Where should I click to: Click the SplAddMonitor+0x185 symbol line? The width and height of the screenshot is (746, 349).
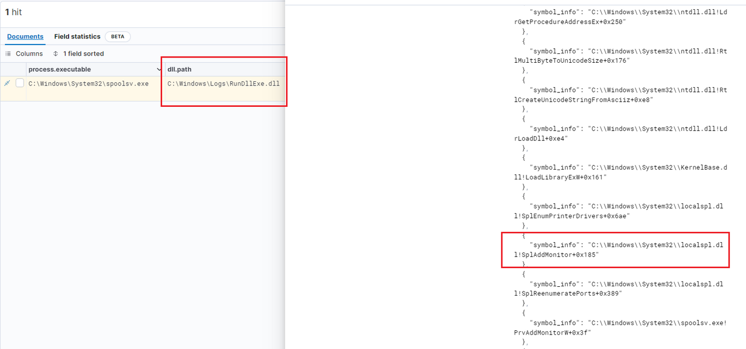click(x=619, y=250)
